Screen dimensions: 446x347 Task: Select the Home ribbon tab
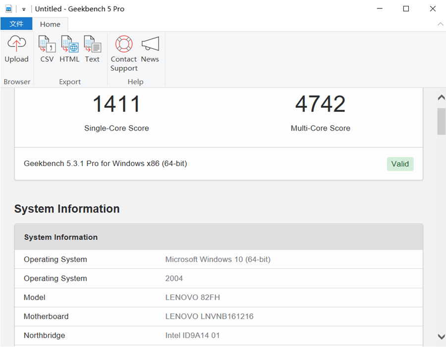(x=50, y=24)
